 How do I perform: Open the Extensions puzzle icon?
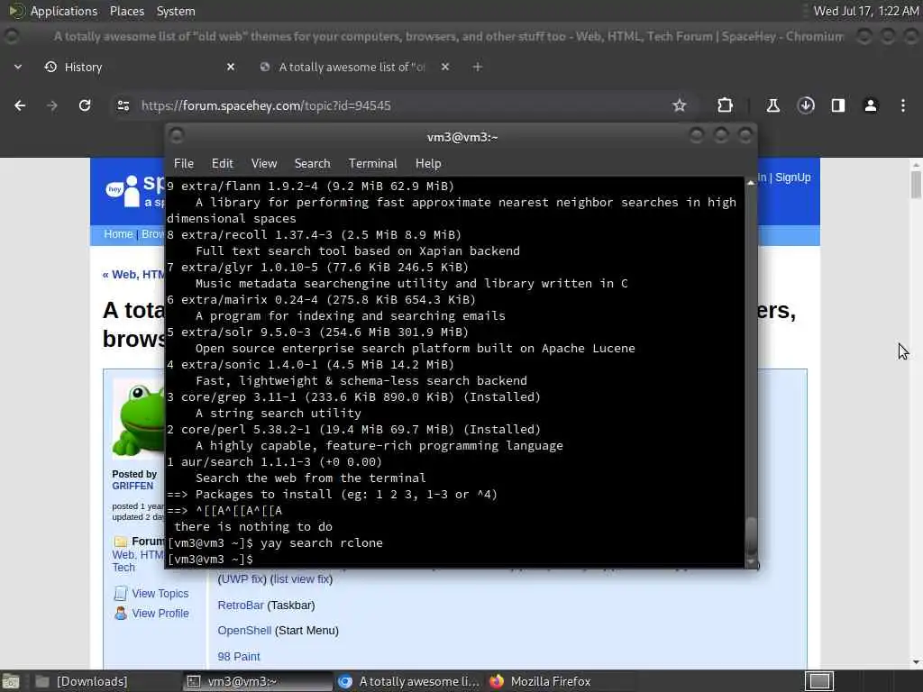[x=726, y=105]
